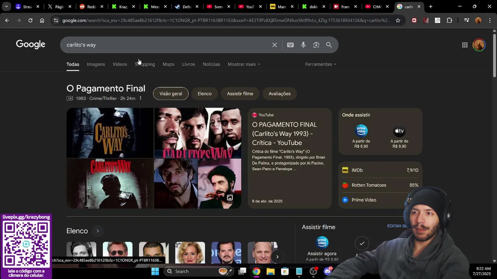Open the Rotten Tomatoes 85% link

[380, 185]
